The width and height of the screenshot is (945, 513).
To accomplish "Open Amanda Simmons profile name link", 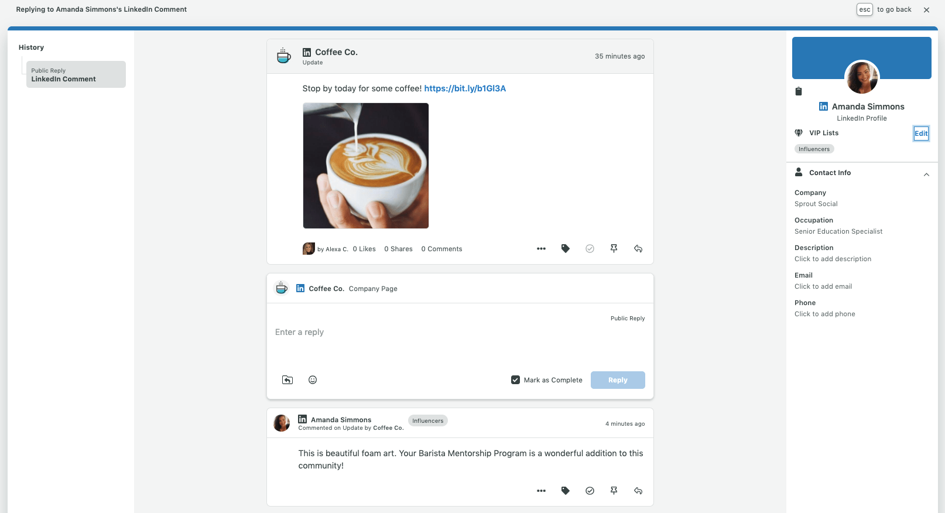I will (x=868, y=107).
